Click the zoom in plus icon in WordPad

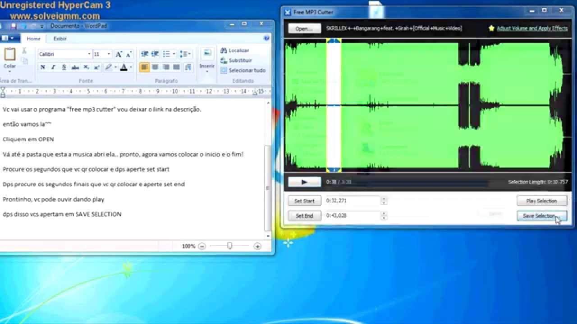257,246
